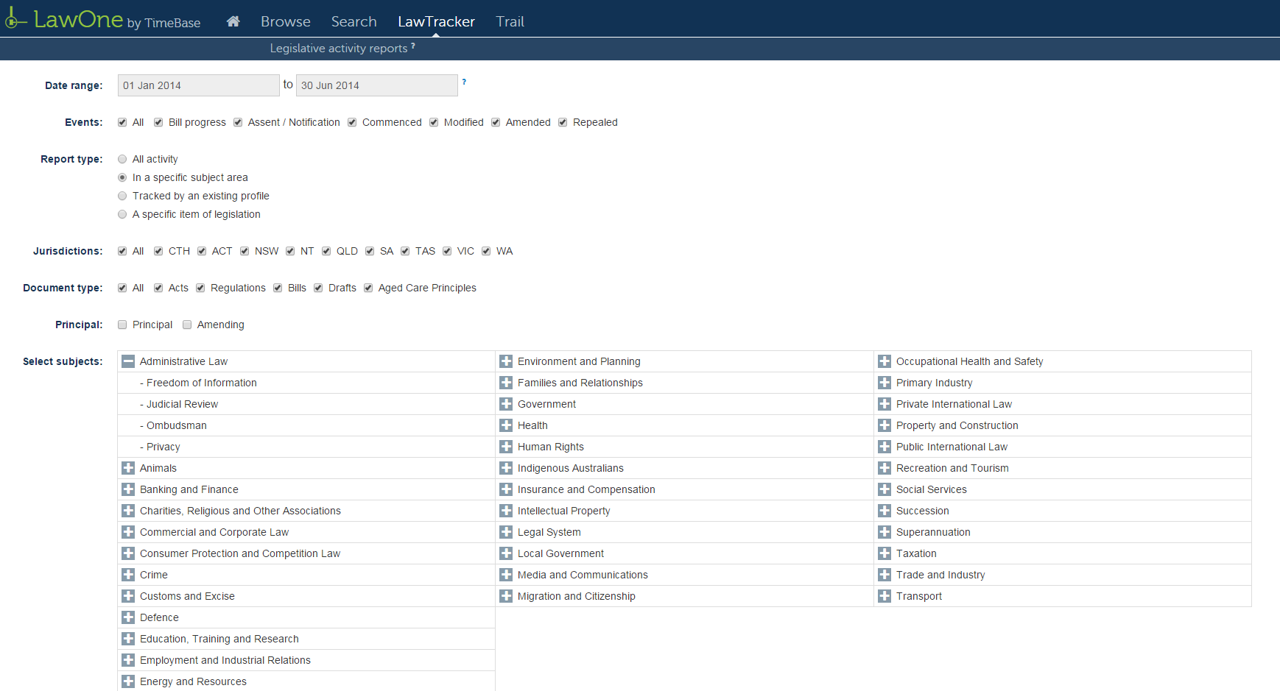Screen dimensions: 1280x691
Task: Expand Education, Training and Research plus icon
Action: click(x=128, y=639)
